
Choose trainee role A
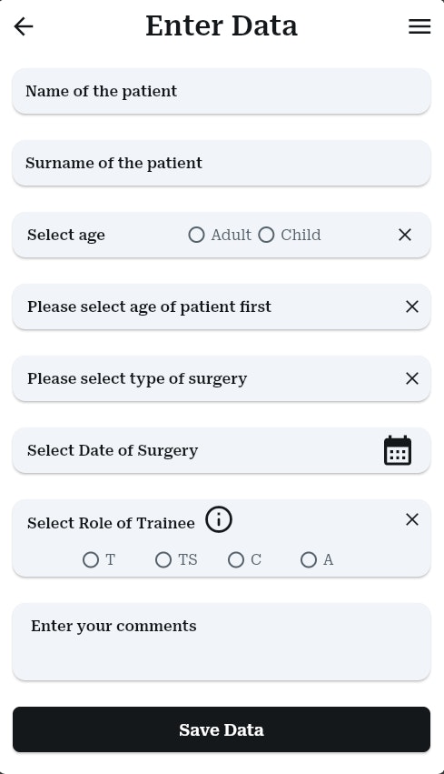click(x=309, y=559)
